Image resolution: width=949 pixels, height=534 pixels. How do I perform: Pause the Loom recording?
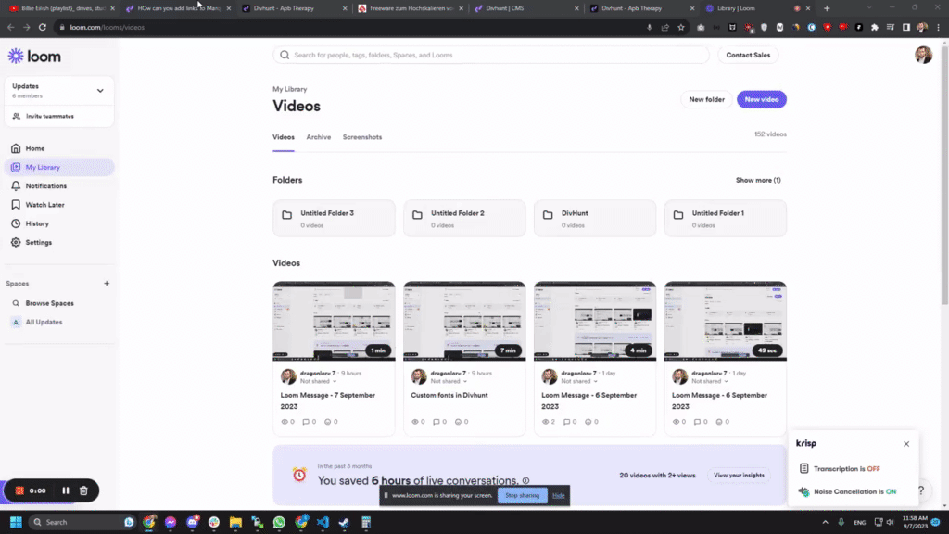(x=66, y=490)
